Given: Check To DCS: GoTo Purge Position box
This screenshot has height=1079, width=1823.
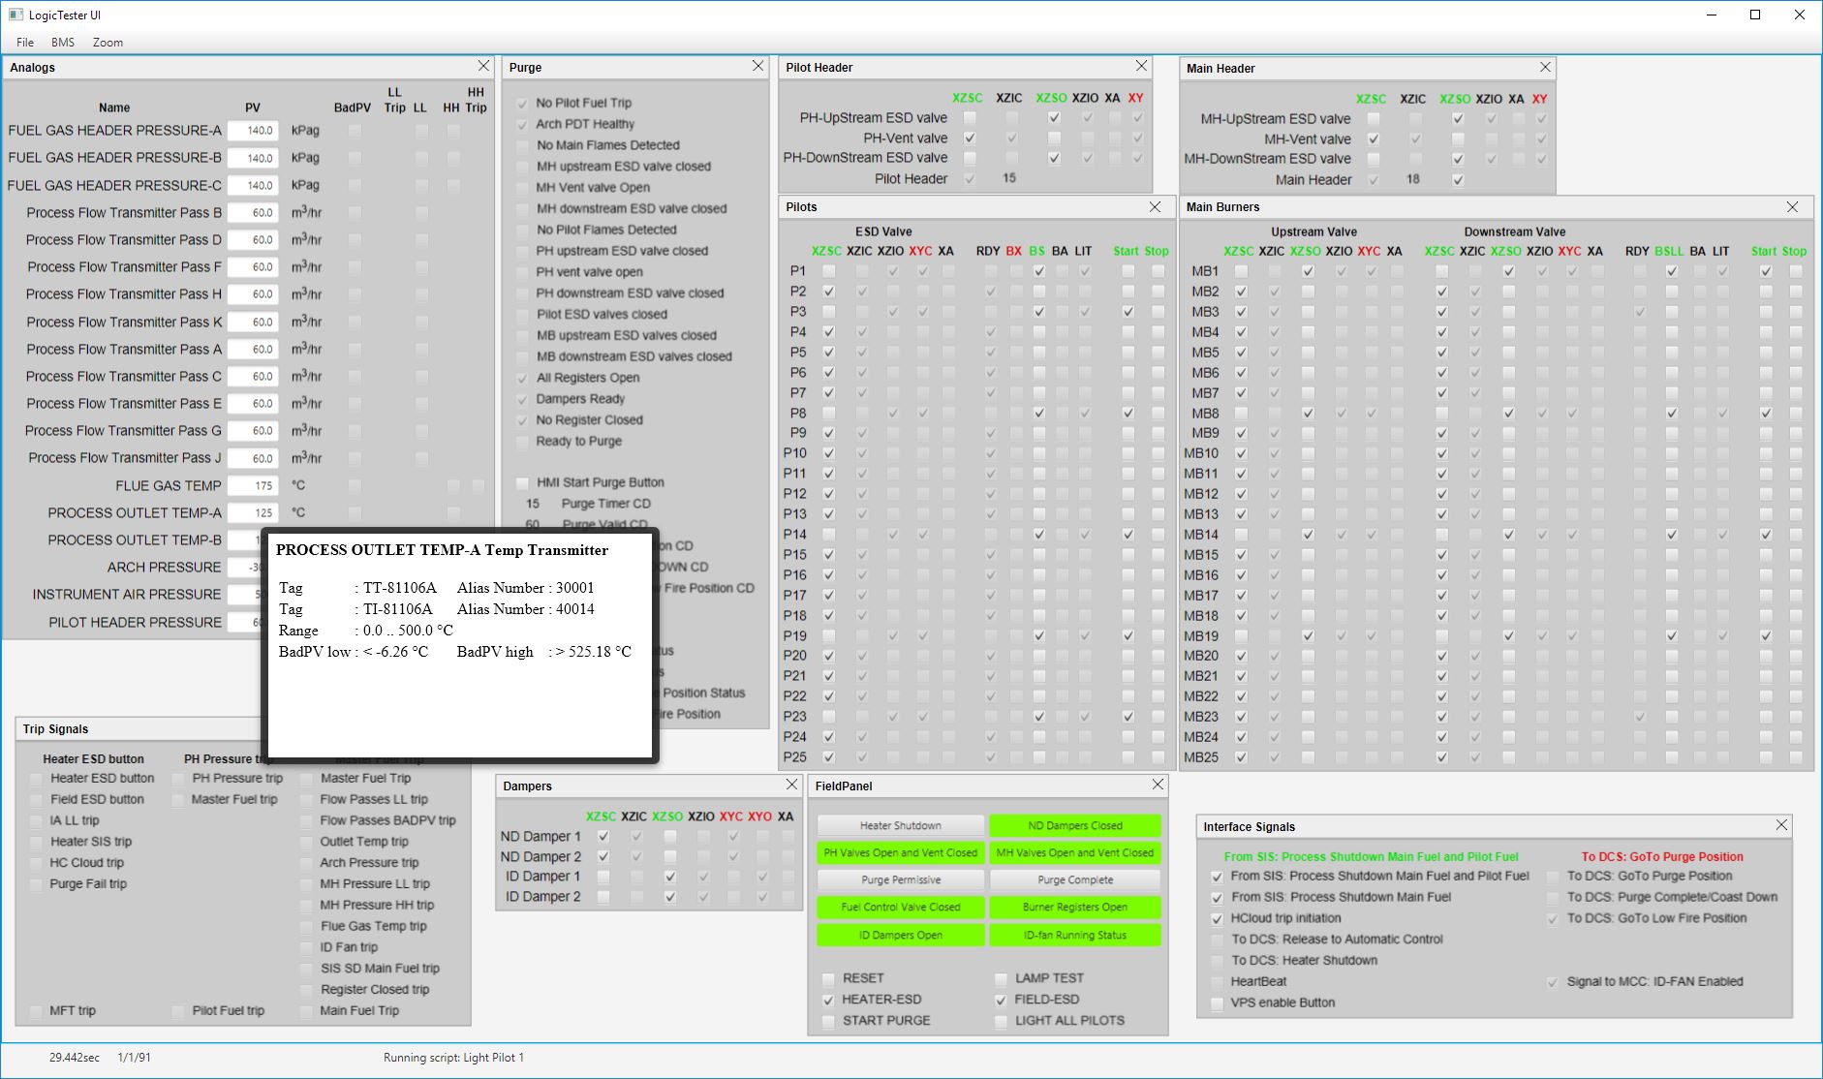Looking at the screenshot, I should pyautogui.click(x=1554, y=877).
